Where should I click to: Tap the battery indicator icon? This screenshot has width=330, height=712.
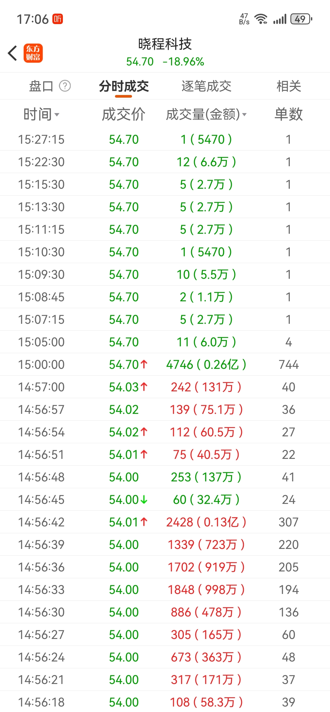[301, 19]
